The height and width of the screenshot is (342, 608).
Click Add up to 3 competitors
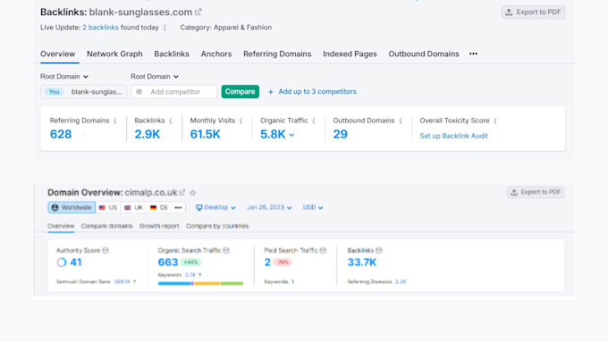pos(312,92)
